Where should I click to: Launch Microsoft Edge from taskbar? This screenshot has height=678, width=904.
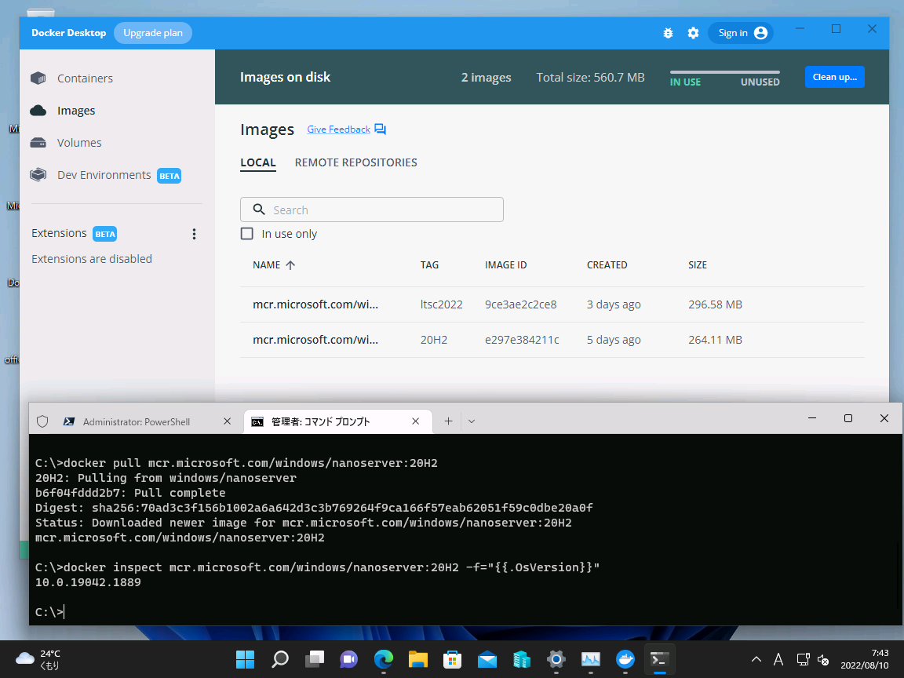point(383,659)
